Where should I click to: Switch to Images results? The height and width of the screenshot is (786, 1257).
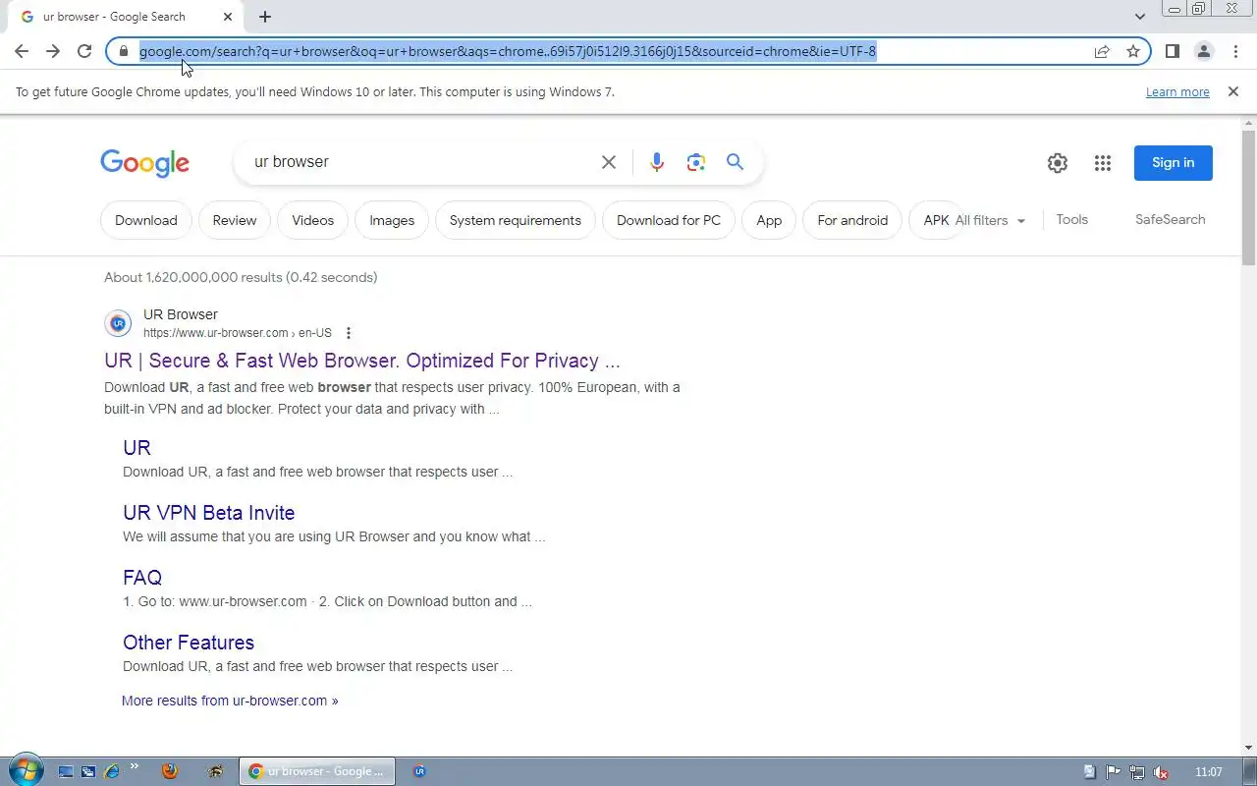(392, 220)
